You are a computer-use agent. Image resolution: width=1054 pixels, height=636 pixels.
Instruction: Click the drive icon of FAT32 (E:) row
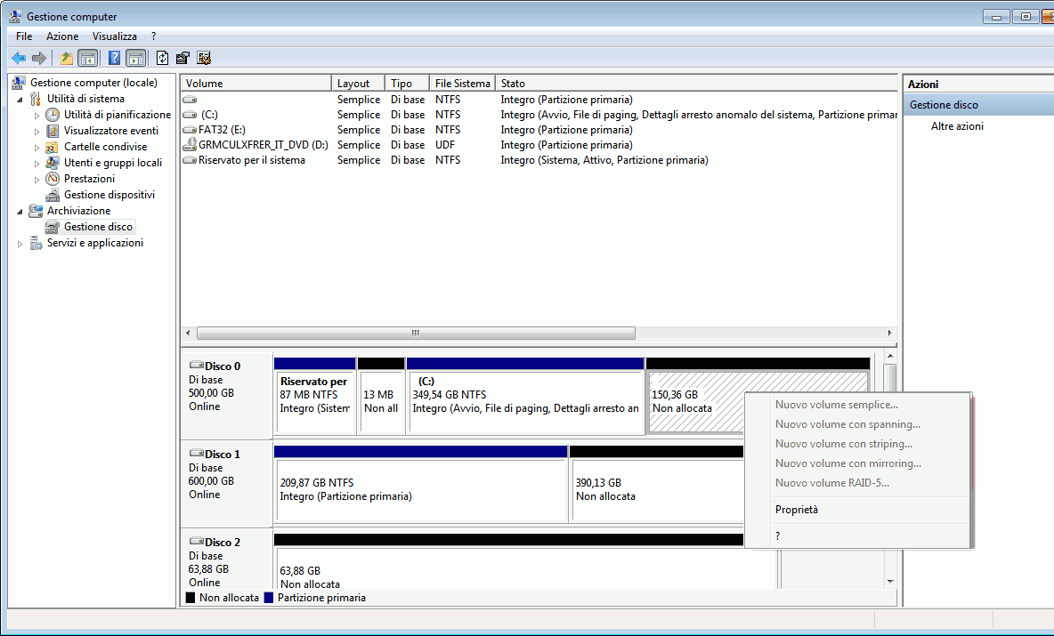pos(190,130)
